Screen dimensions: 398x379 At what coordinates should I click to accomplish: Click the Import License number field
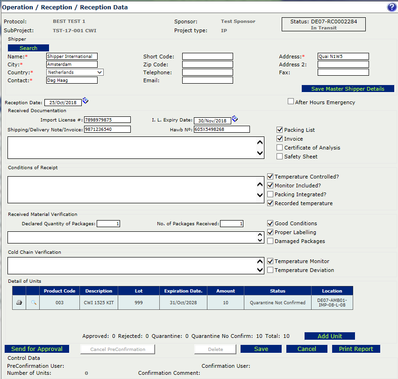point(107,120)
